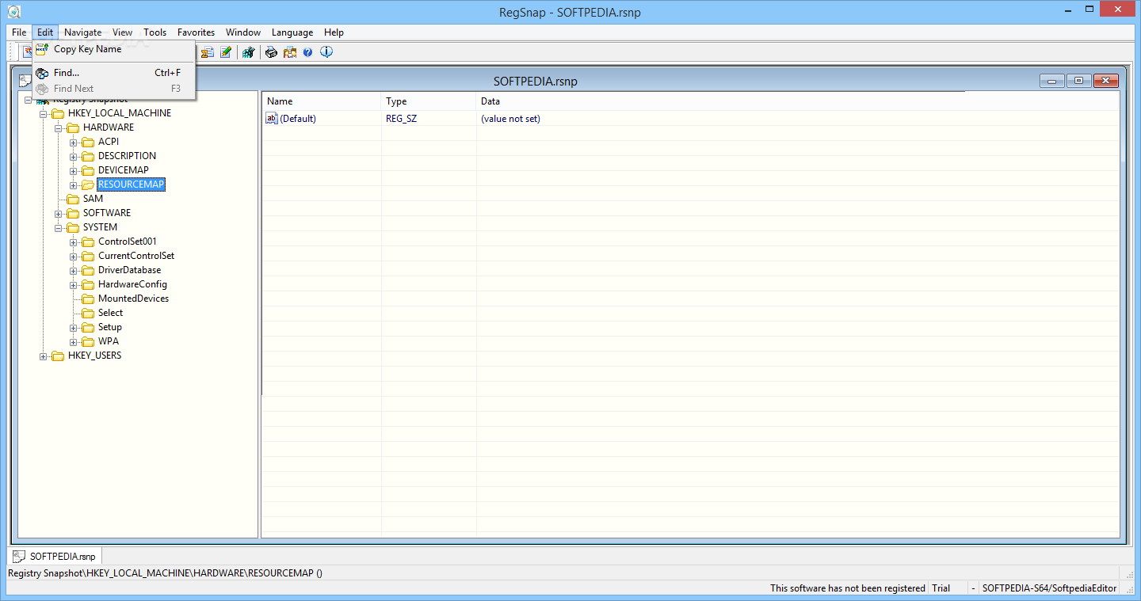The height and width of the screenshot is (601, 1141).
Task: Click the HKEY_USERS folder icon
Action: pyautogui.click(x=58, y=356)
